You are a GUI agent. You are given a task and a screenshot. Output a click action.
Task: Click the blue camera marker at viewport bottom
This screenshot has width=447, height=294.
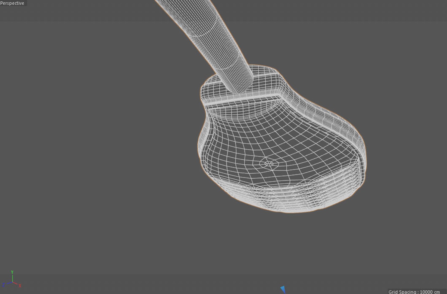coord(283,289)
